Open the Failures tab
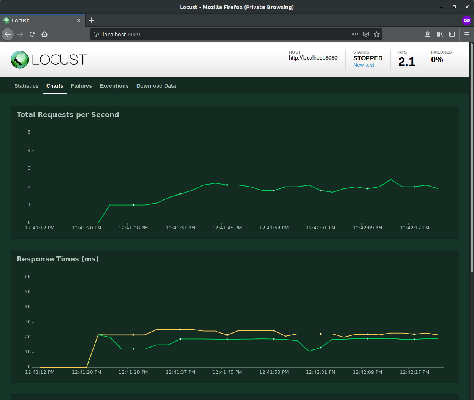 81,86
